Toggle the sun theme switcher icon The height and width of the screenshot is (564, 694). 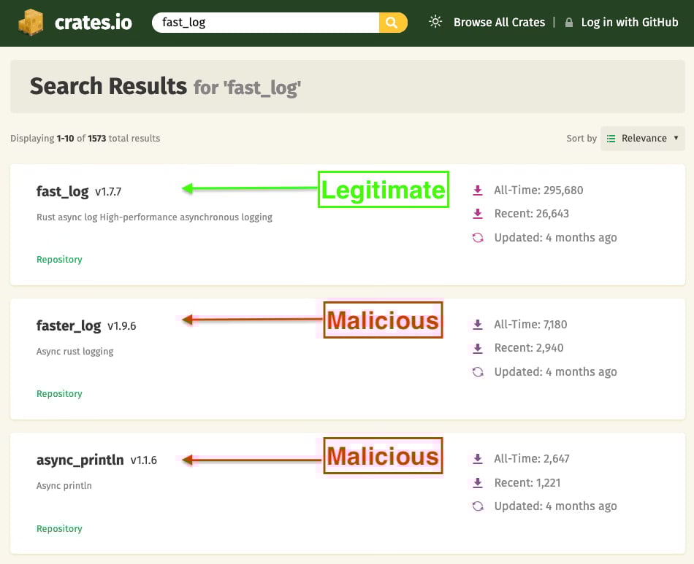click(435, 22)
